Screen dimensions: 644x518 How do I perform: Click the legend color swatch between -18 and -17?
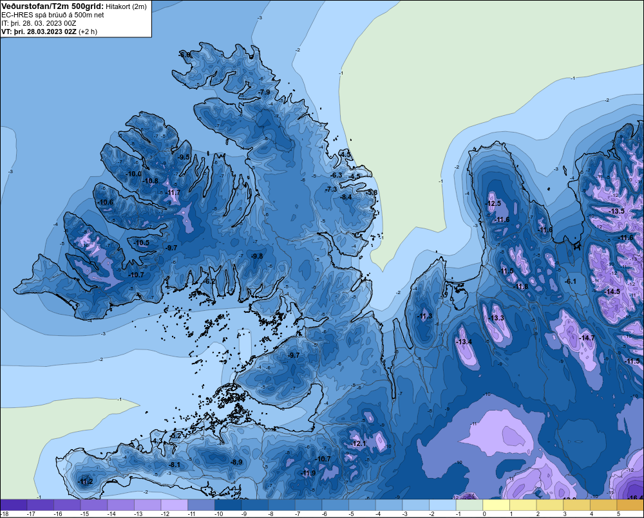click(14, 505)
